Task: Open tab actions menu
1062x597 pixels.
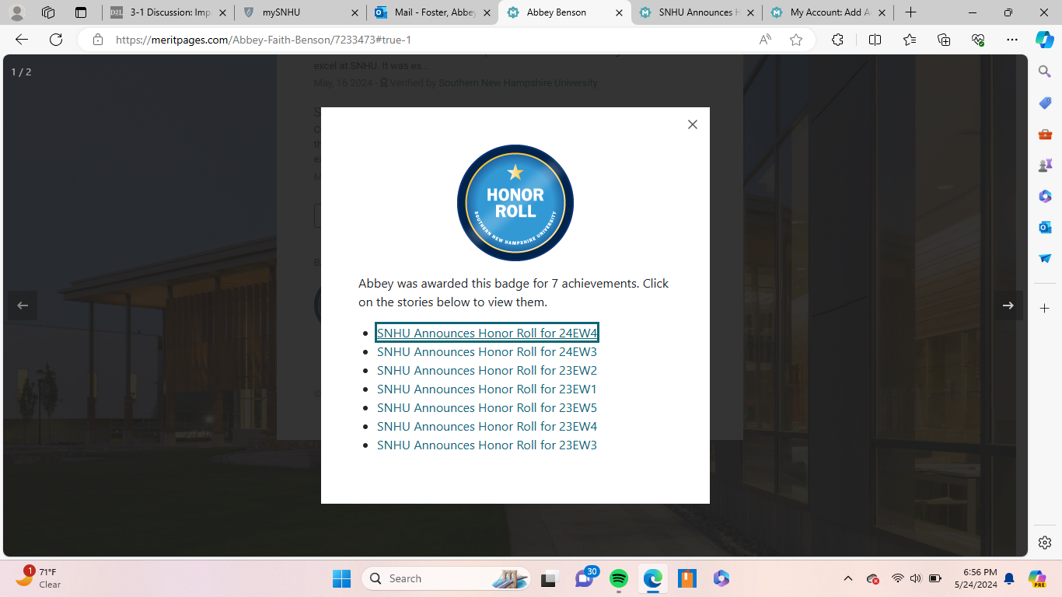Action: pos(81,12)
